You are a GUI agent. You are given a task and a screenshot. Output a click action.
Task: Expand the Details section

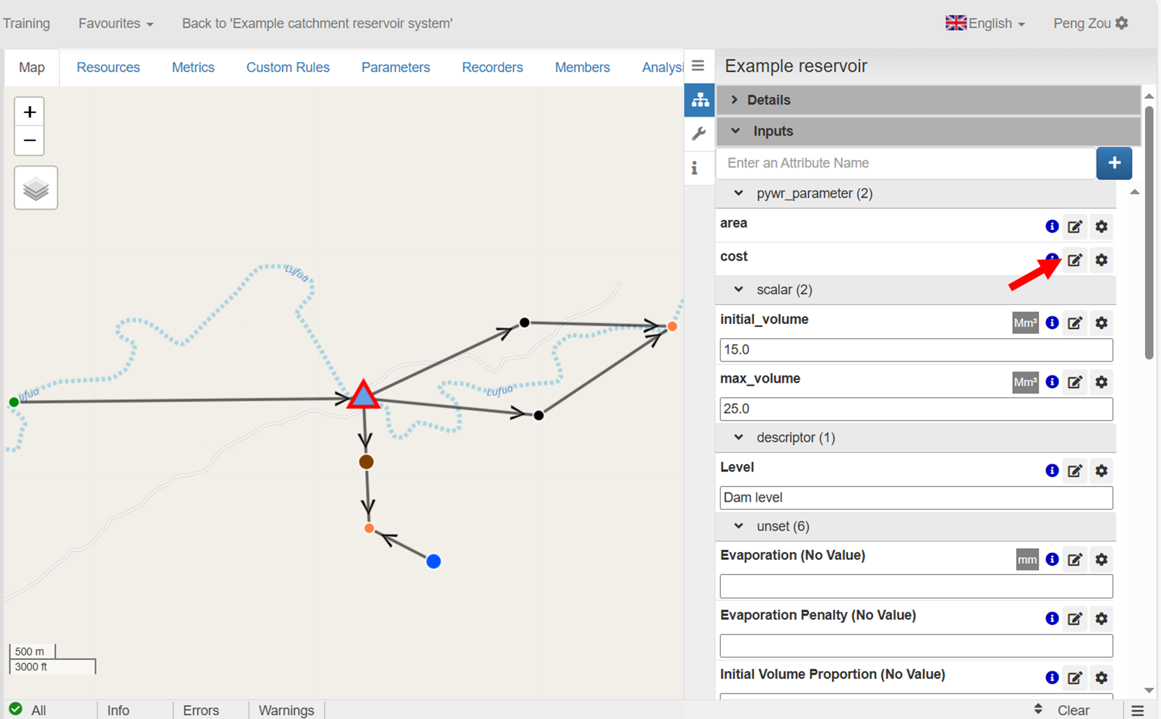click(768, 100)
